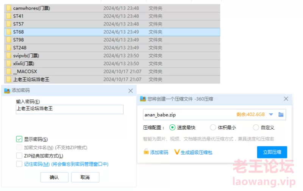303x191 pixels.
Task: Click the ST248 folder icon
Action: point(9,47)
